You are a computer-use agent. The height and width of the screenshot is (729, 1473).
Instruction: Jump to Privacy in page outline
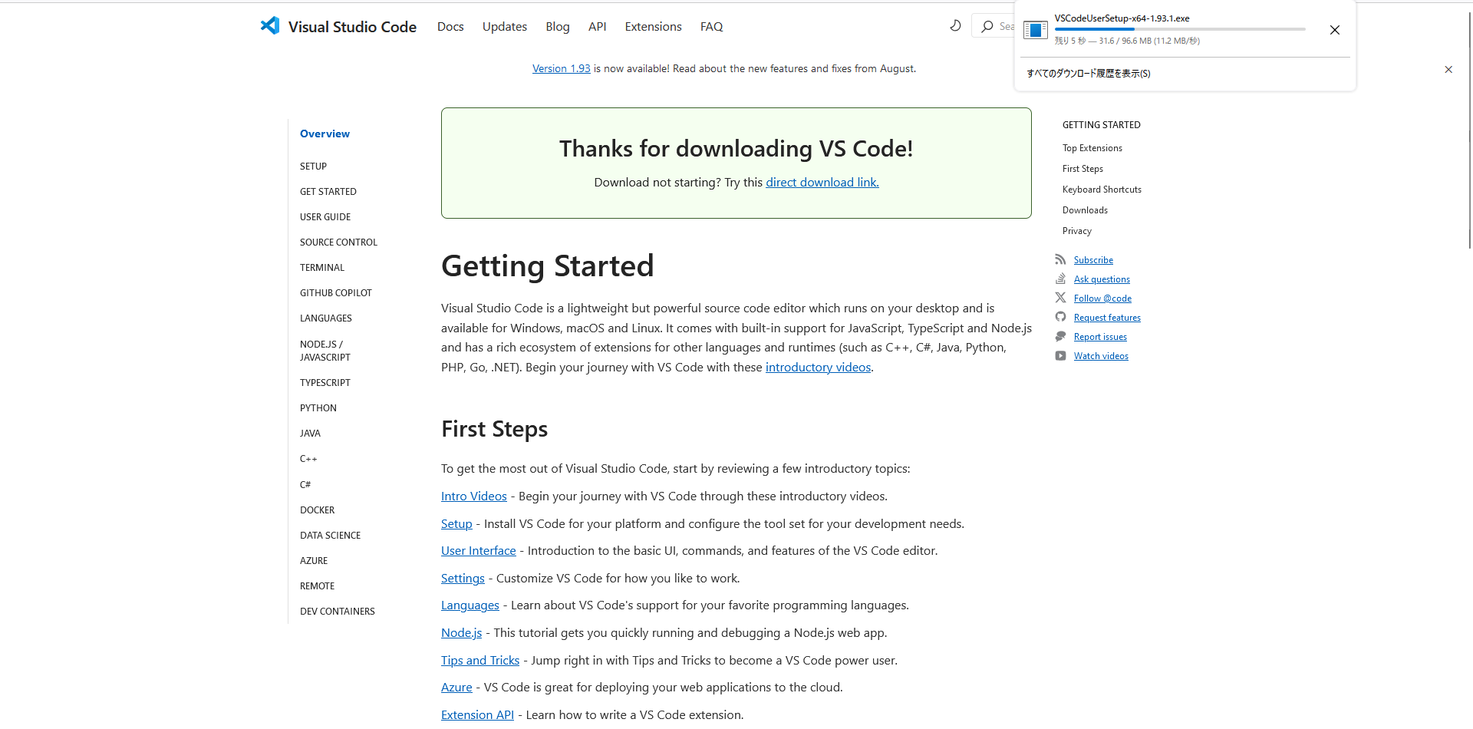tap(1077, 230)
